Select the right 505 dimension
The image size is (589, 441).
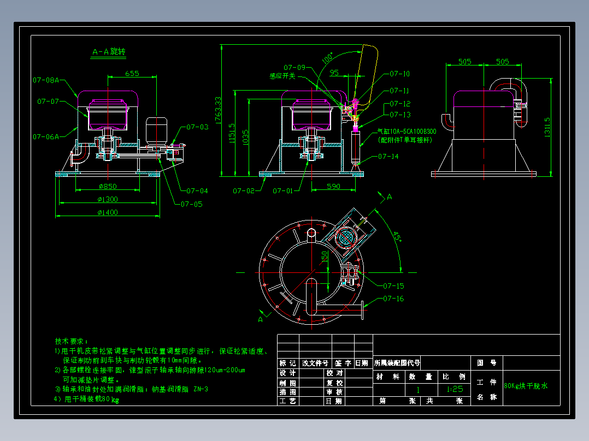click(503, 62)
